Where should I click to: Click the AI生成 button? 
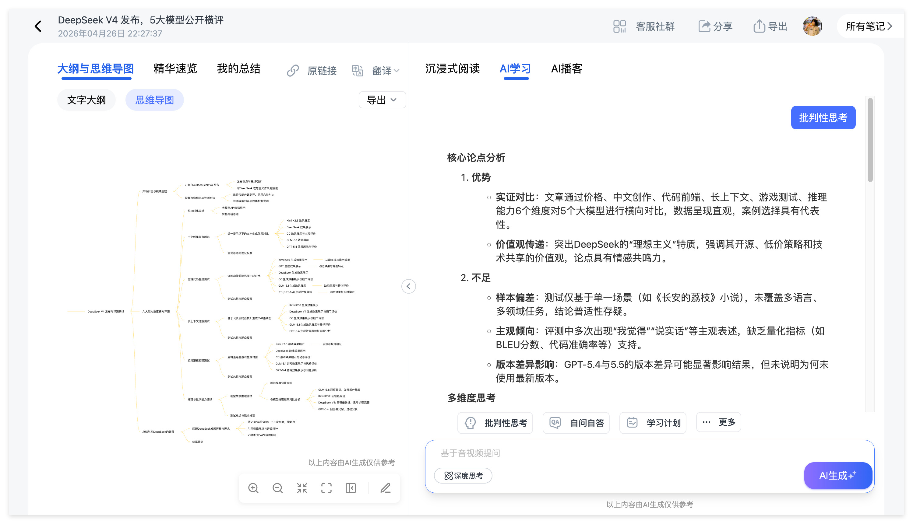tap(838, 476)
